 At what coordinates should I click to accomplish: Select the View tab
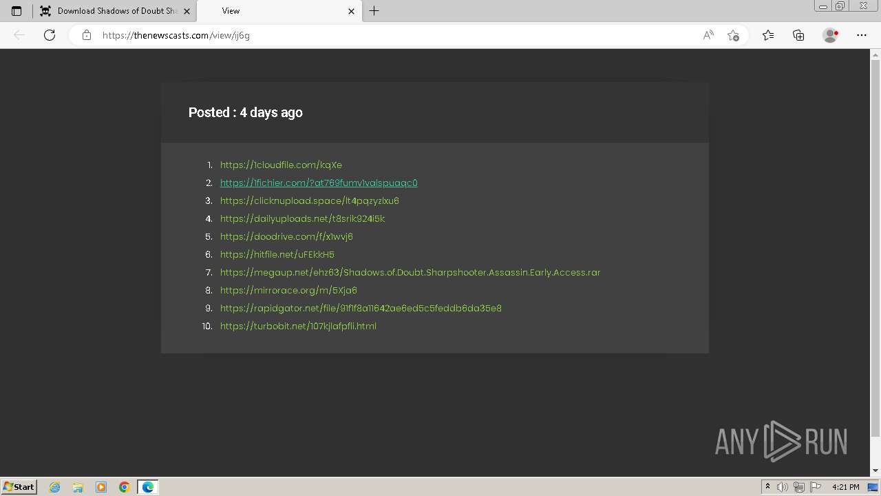(x=279, y=11)
